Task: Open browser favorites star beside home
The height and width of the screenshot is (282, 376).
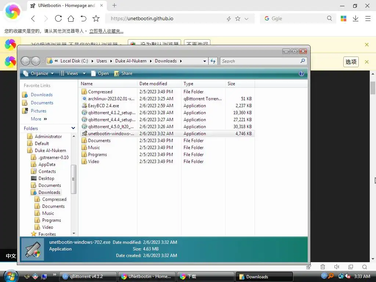Action: click(96, 18)
